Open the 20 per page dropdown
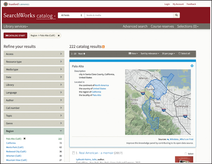Viewport: 212px width, 164px height. tap(168, 54)
